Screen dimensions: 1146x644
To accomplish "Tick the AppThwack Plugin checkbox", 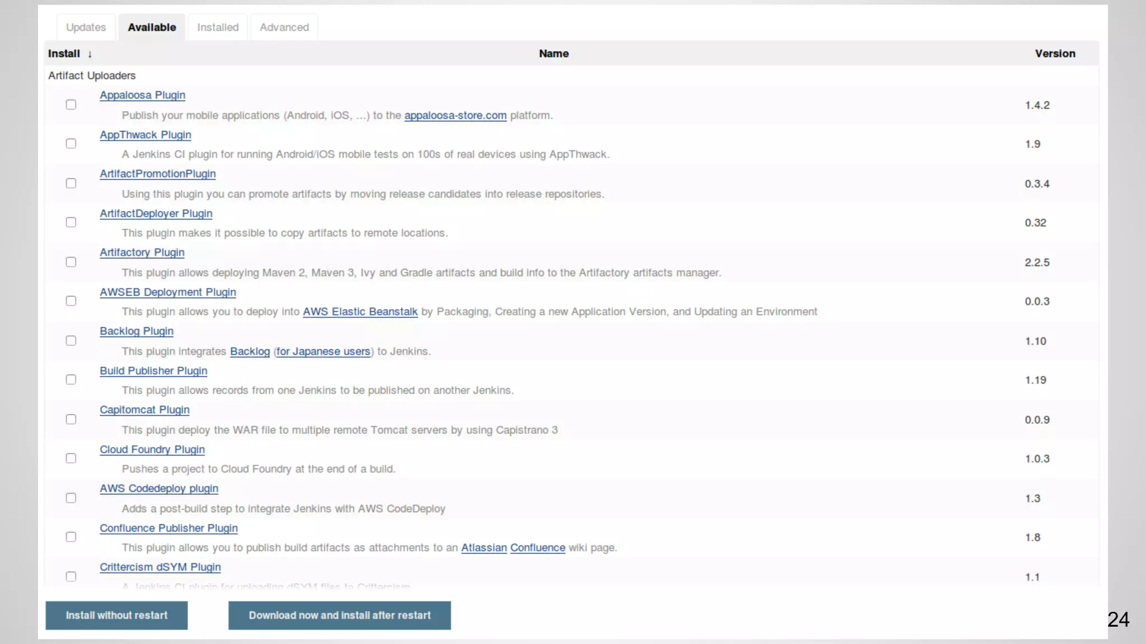I will tap(71, 144).
